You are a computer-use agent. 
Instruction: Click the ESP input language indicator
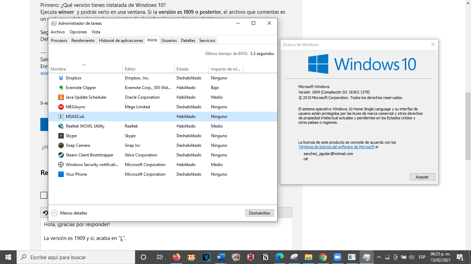tap(422, 257)
